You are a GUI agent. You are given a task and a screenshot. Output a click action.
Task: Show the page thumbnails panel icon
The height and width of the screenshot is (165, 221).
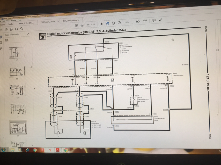point(1,37)
